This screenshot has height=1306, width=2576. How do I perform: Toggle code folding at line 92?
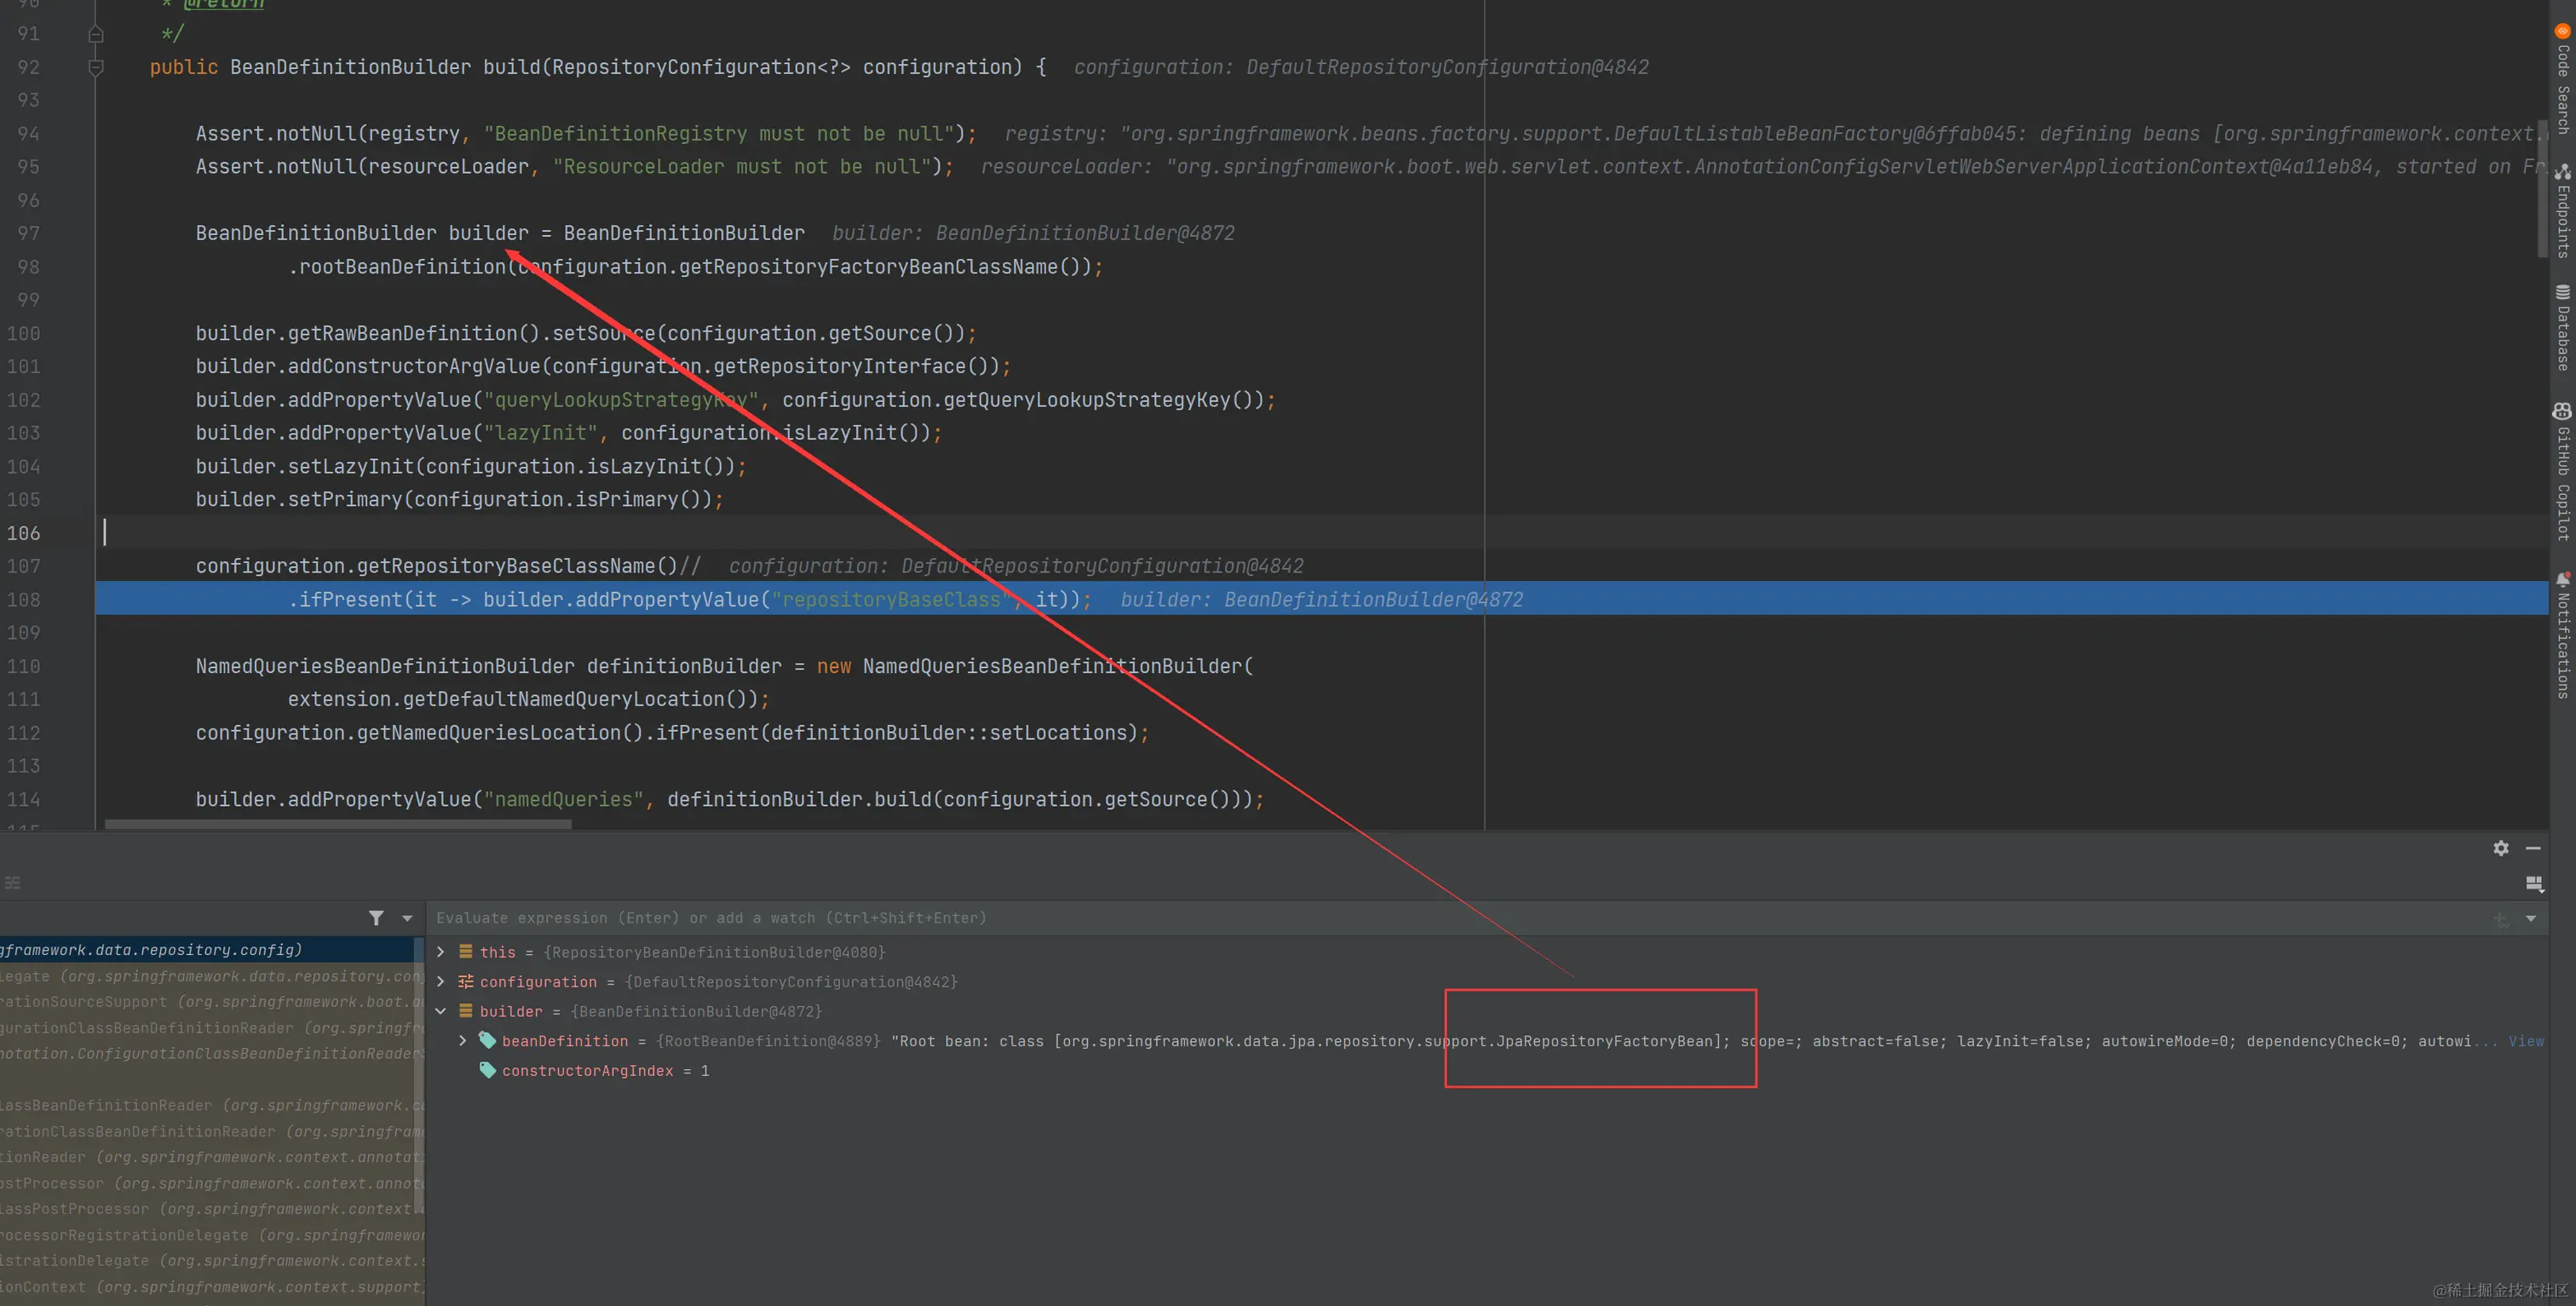click(x=96, y=67)
